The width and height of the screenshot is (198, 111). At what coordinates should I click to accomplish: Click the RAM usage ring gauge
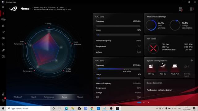coord(151,25)
